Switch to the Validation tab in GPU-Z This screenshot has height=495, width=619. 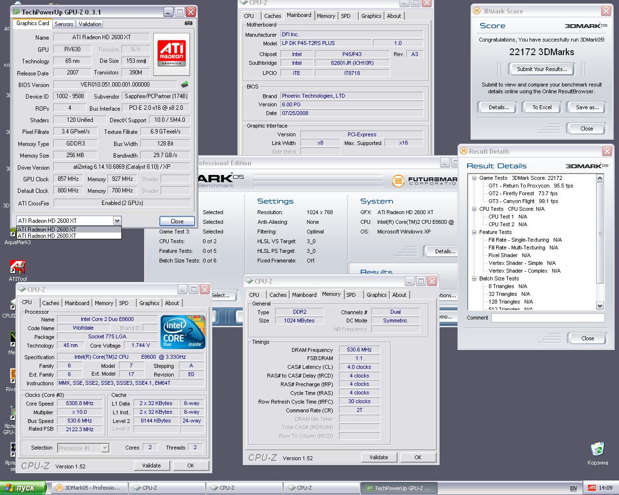[x=90, y=24]
